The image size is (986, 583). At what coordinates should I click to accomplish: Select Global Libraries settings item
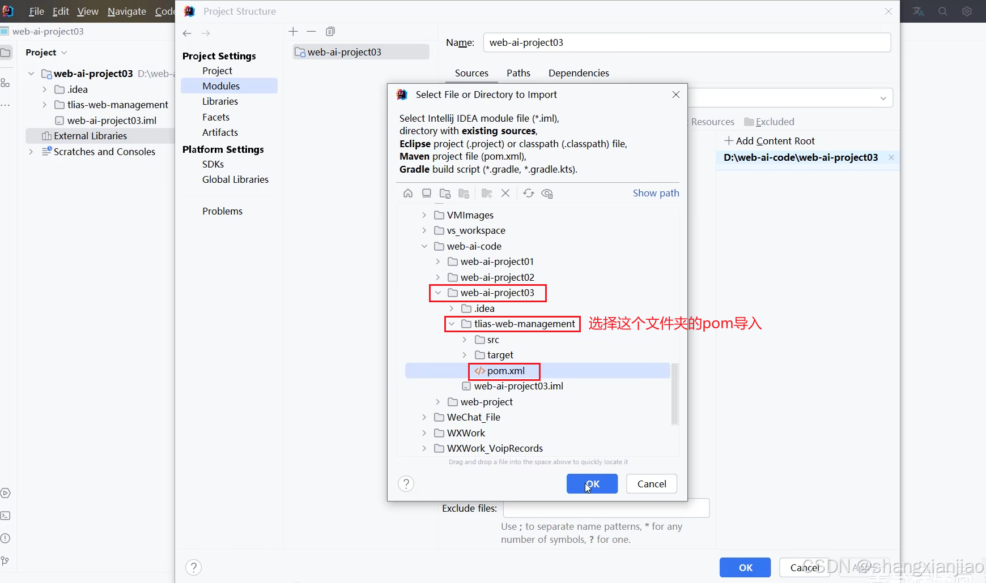[x=235, y=179]
